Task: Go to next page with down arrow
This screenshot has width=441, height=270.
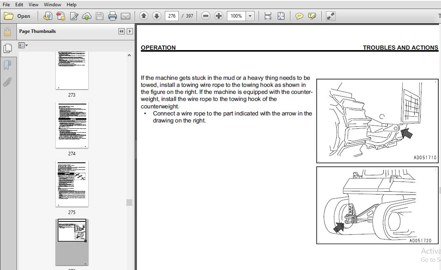Action: (157, 16)
